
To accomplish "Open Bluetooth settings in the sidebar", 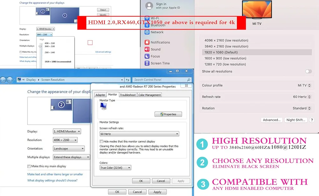I will (158, 25).
